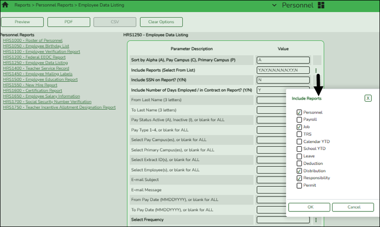This screenshot has height=227, width=380.
Task: Open the Personnel application grid icon
Action: click(321, 5)
